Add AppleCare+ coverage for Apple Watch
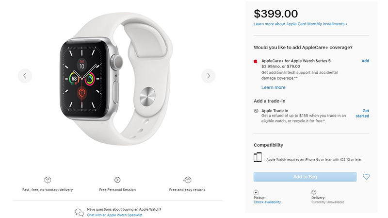Viewport: 388px width, 218px height. [365, 61]
